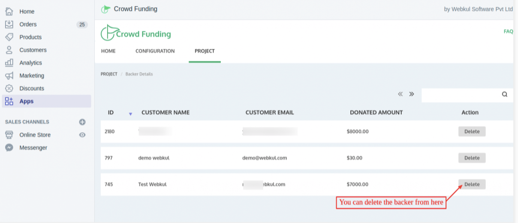Delete backer Test Webkul
The image size is (518, 223).
pyautogui.click(x=472, y=184)
